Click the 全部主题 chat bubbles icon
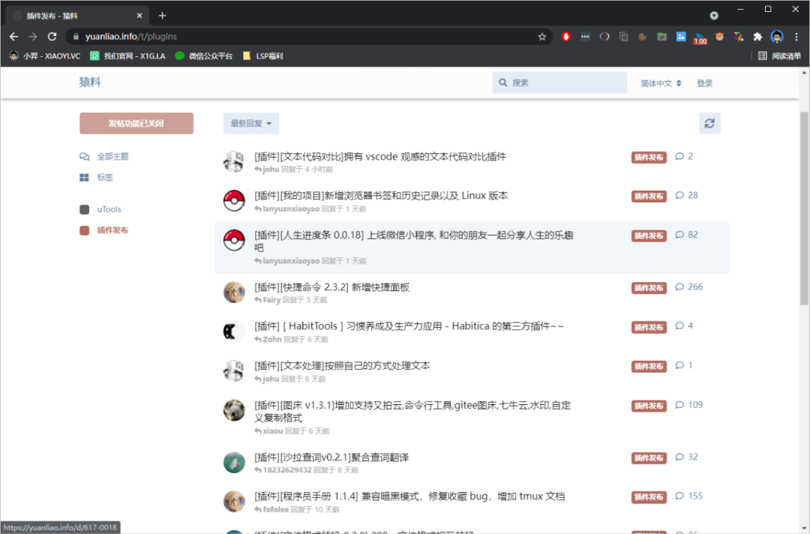The width and height of the screenshot is (810, 534). coord(84,157)
